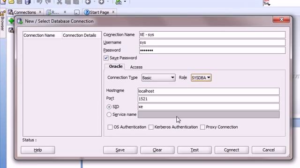Enable Proxy Connection checkbox
The width and height of the screenshot is (300, 168).
point(202,127)
